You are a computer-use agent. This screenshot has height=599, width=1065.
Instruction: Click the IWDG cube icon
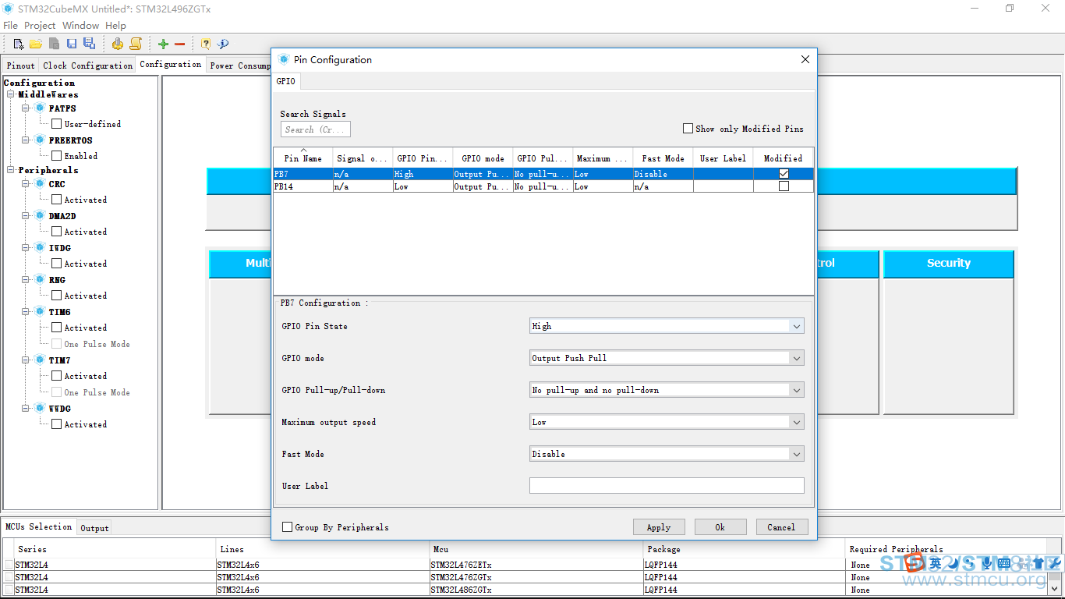pos(40,248)
